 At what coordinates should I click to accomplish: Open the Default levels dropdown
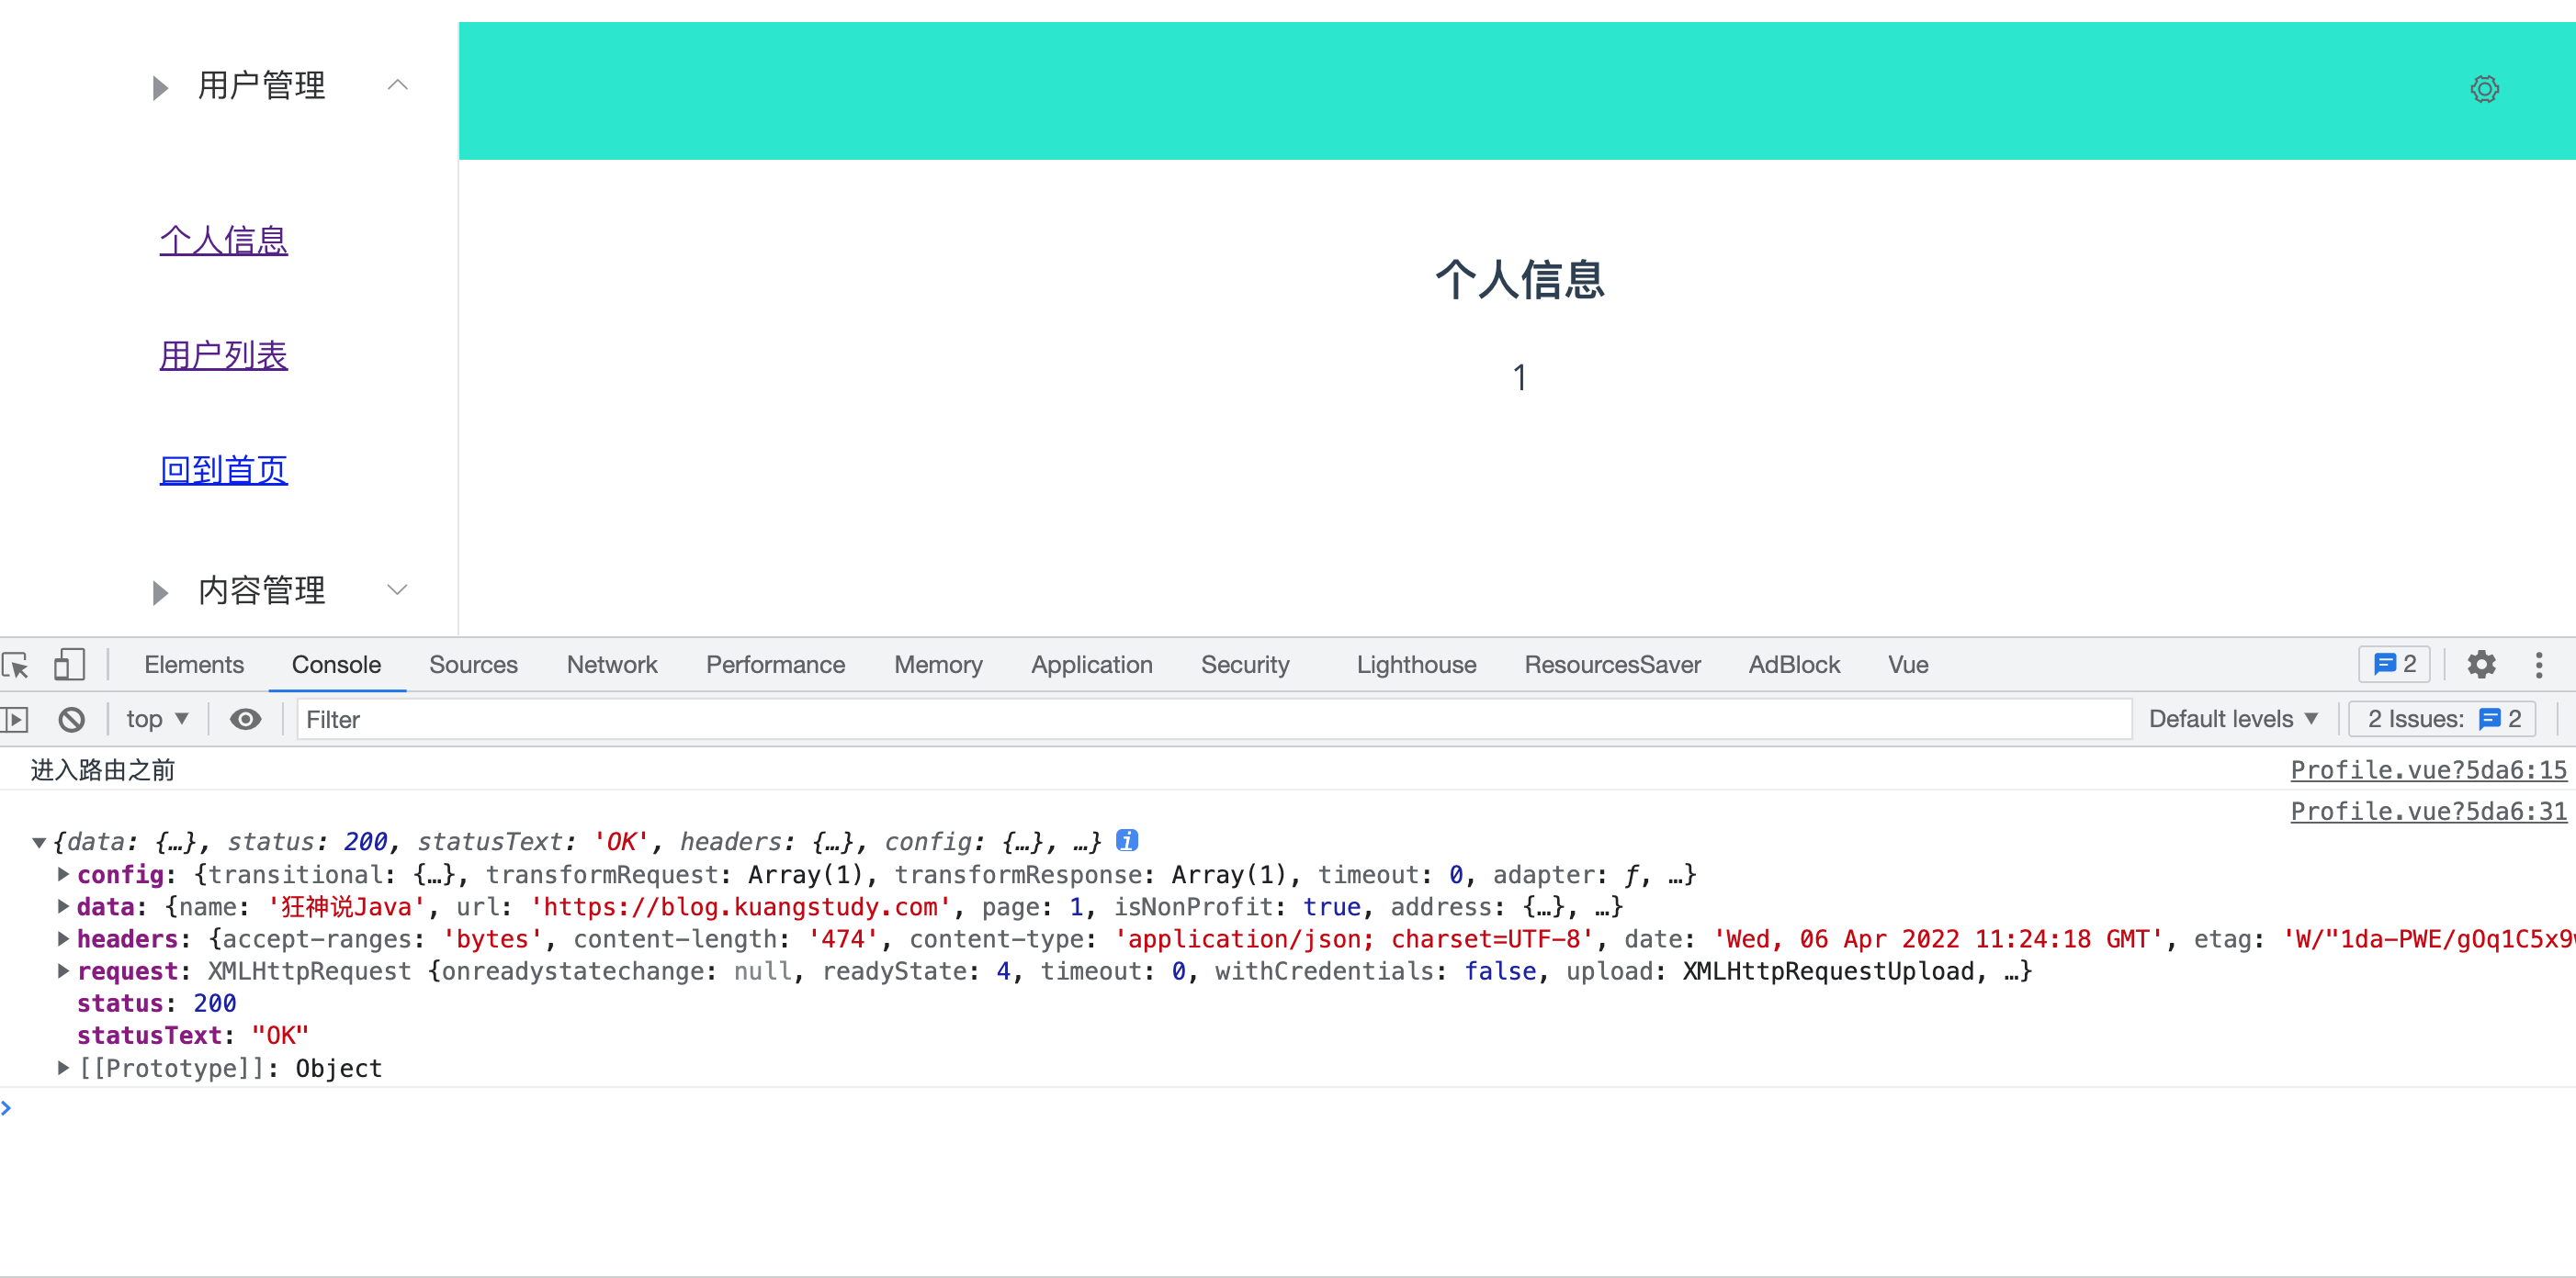2232,720
